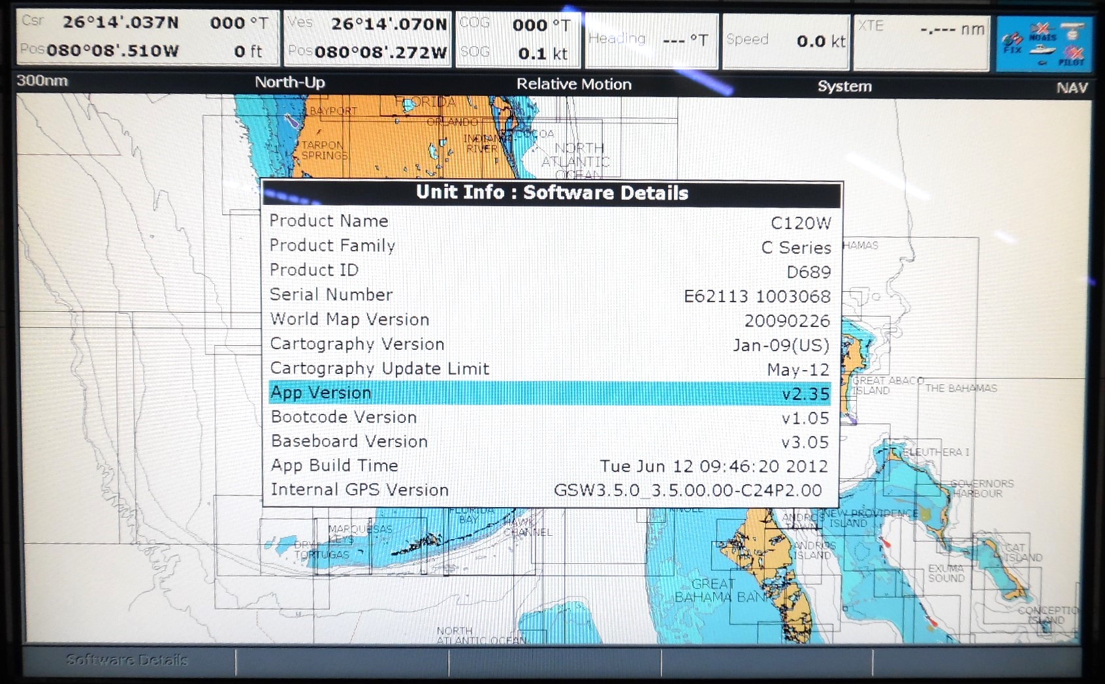Select the GPS FIX status icon
This screenshot has width=1105, height=684.
[x=1012, y=40]
